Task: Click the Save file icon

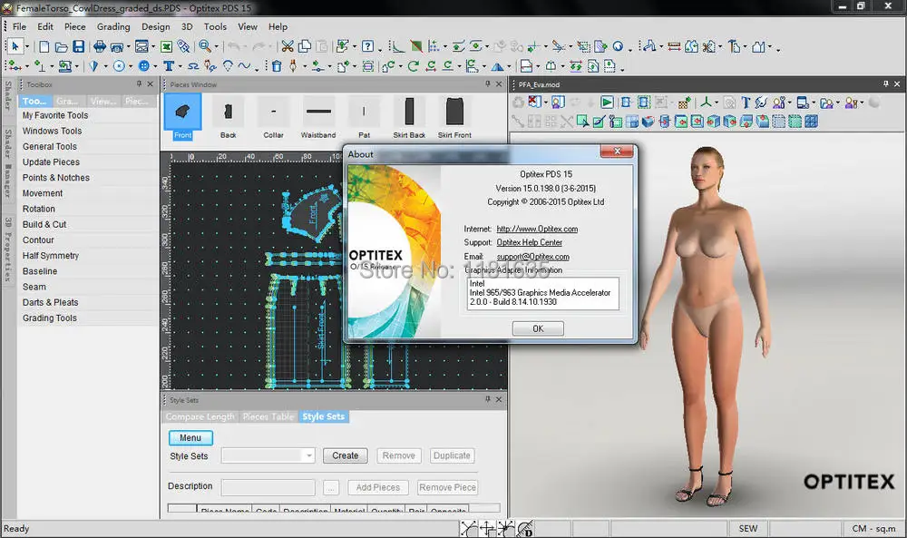Action: [79, 46]
